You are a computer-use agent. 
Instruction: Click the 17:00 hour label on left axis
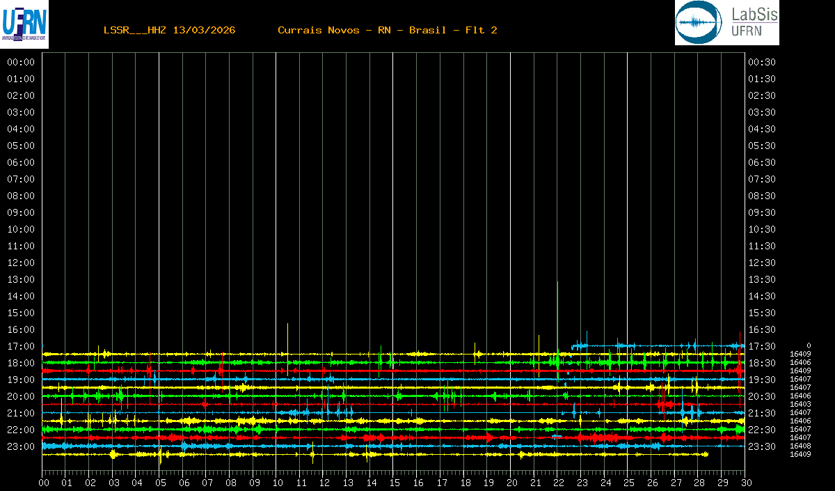click(x=21, y=346)
